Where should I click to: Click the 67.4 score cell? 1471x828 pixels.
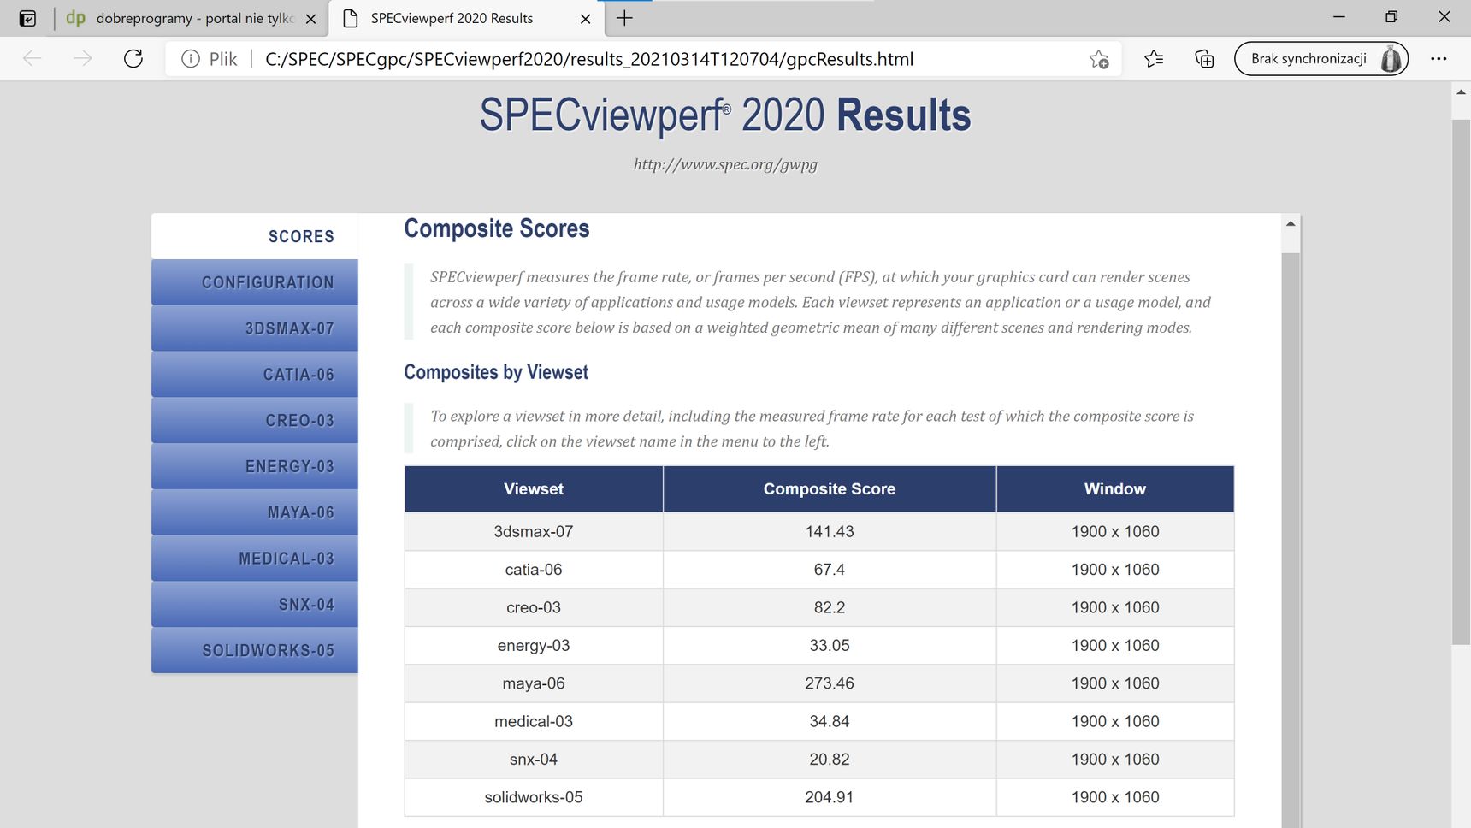coord(830,570)
